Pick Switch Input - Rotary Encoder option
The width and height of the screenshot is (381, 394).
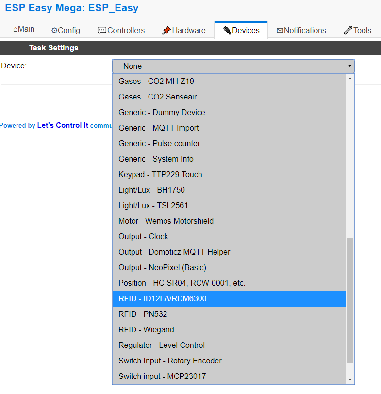point(170,361)
